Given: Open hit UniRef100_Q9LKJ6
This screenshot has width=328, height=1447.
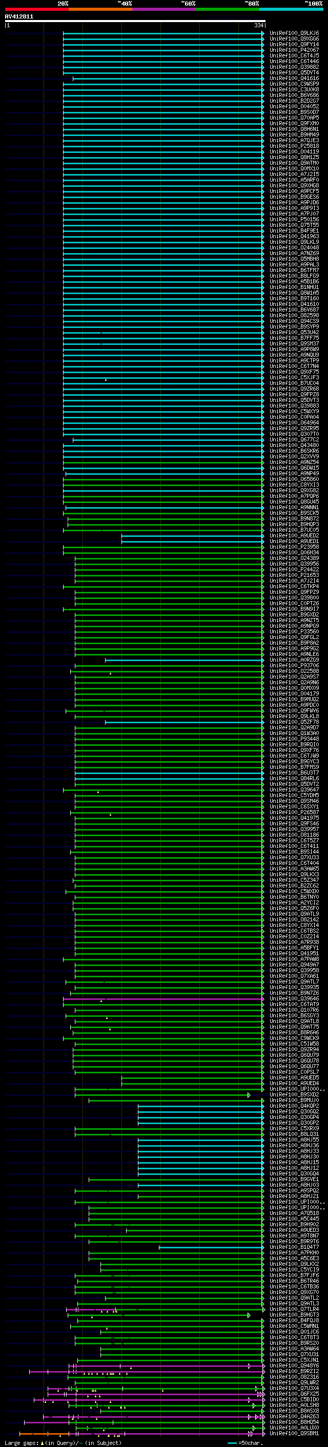Looking at the screenshot, I should (294, 33).
